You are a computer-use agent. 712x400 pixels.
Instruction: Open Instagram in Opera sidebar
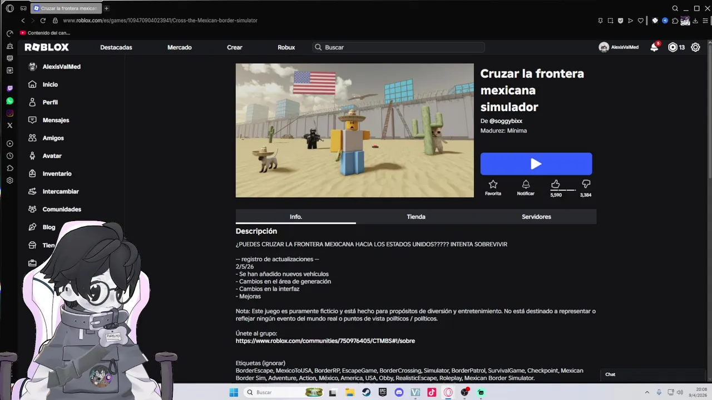coord(9,113)
